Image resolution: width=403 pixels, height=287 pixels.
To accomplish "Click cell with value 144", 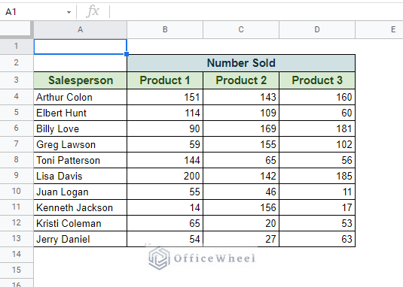I will point(165,160).
